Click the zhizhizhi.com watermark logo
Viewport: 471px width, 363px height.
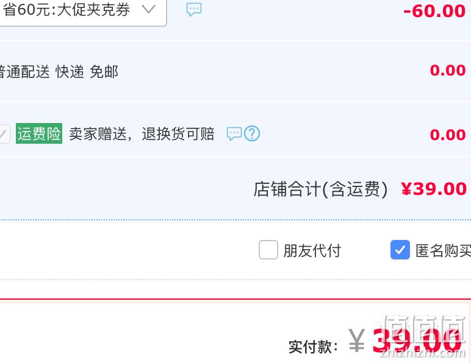coord(423,336)
